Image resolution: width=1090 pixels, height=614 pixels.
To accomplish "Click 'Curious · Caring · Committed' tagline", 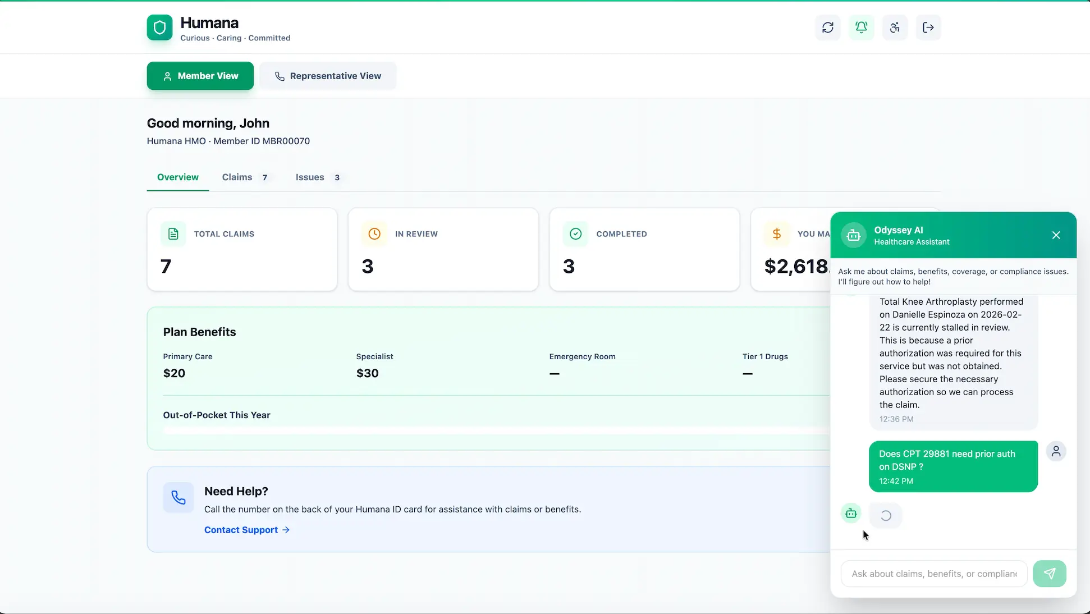I will 235,38.
